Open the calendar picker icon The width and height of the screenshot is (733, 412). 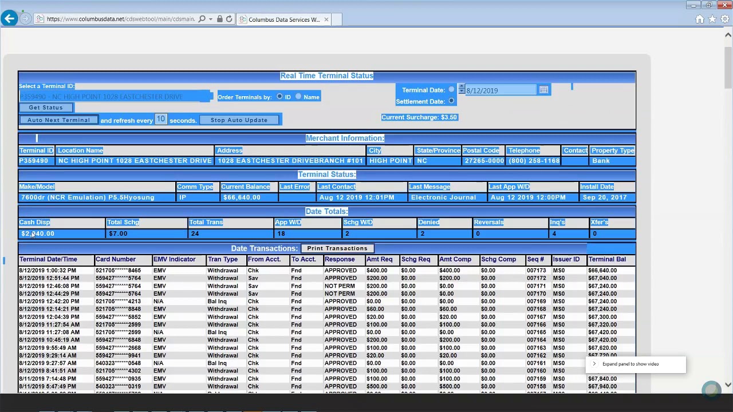(x=543, y=90)
